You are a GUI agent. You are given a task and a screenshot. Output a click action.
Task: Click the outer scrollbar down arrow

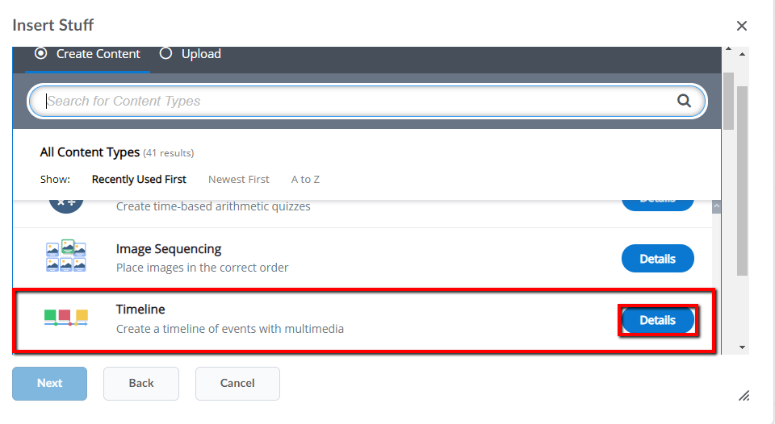click(742, 347)
